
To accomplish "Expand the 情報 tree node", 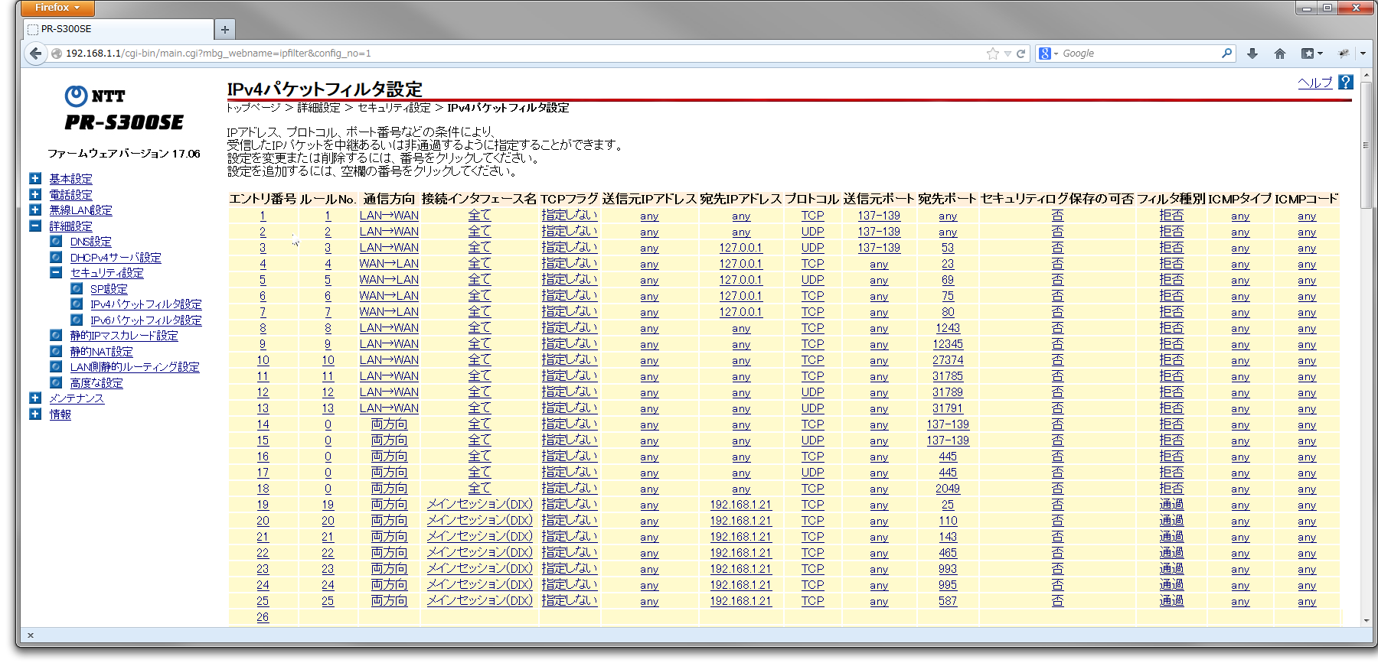I will tap(35, 414).
